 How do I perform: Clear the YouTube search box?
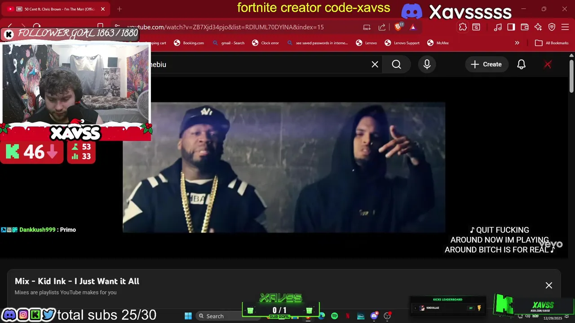pos(375,65)
